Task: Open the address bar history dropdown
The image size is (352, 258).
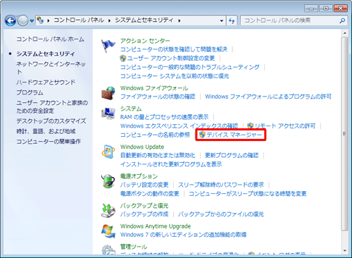Action: [222, 20]
